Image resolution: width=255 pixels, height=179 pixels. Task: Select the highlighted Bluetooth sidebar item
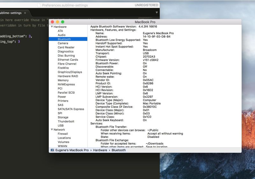coord(68,39)
